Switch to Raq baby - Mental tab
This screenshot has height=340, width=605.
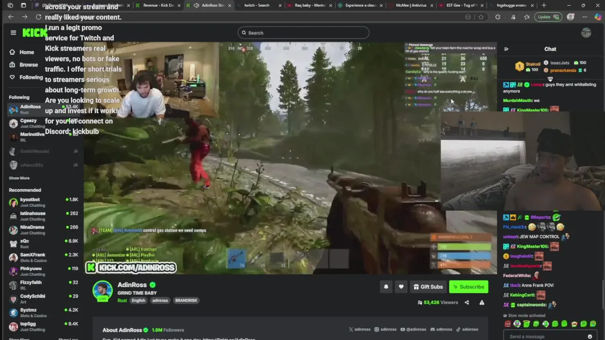point(311,5)
